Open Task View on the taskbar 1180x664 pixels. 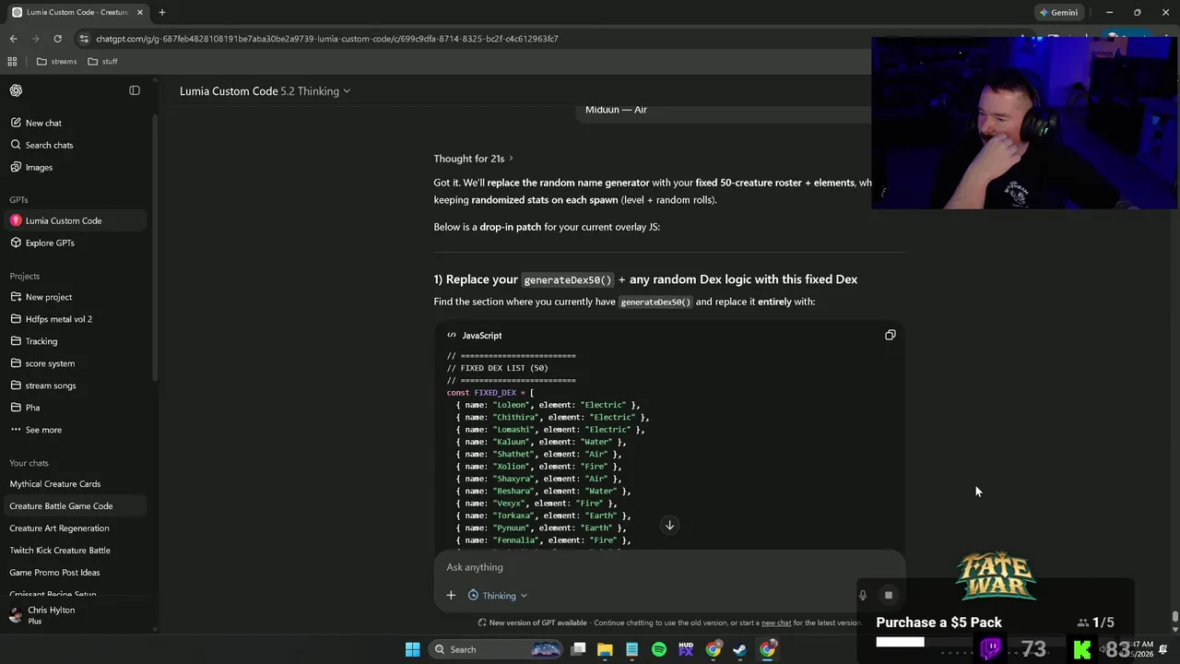[x=578, y=649]
